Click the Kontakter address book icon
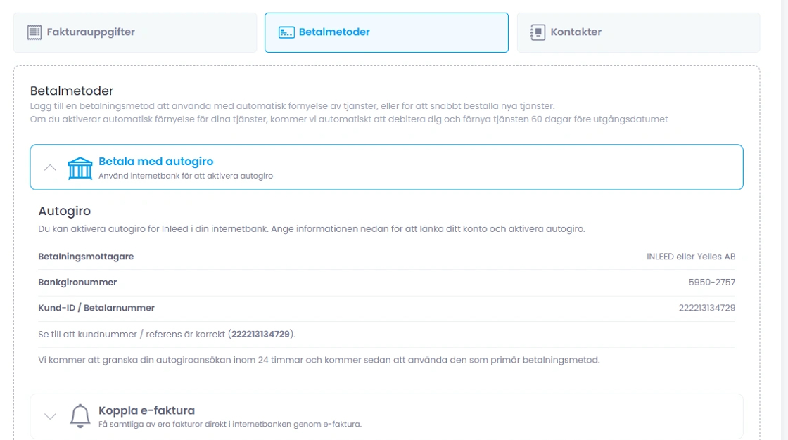 click(x=538, y=32)
